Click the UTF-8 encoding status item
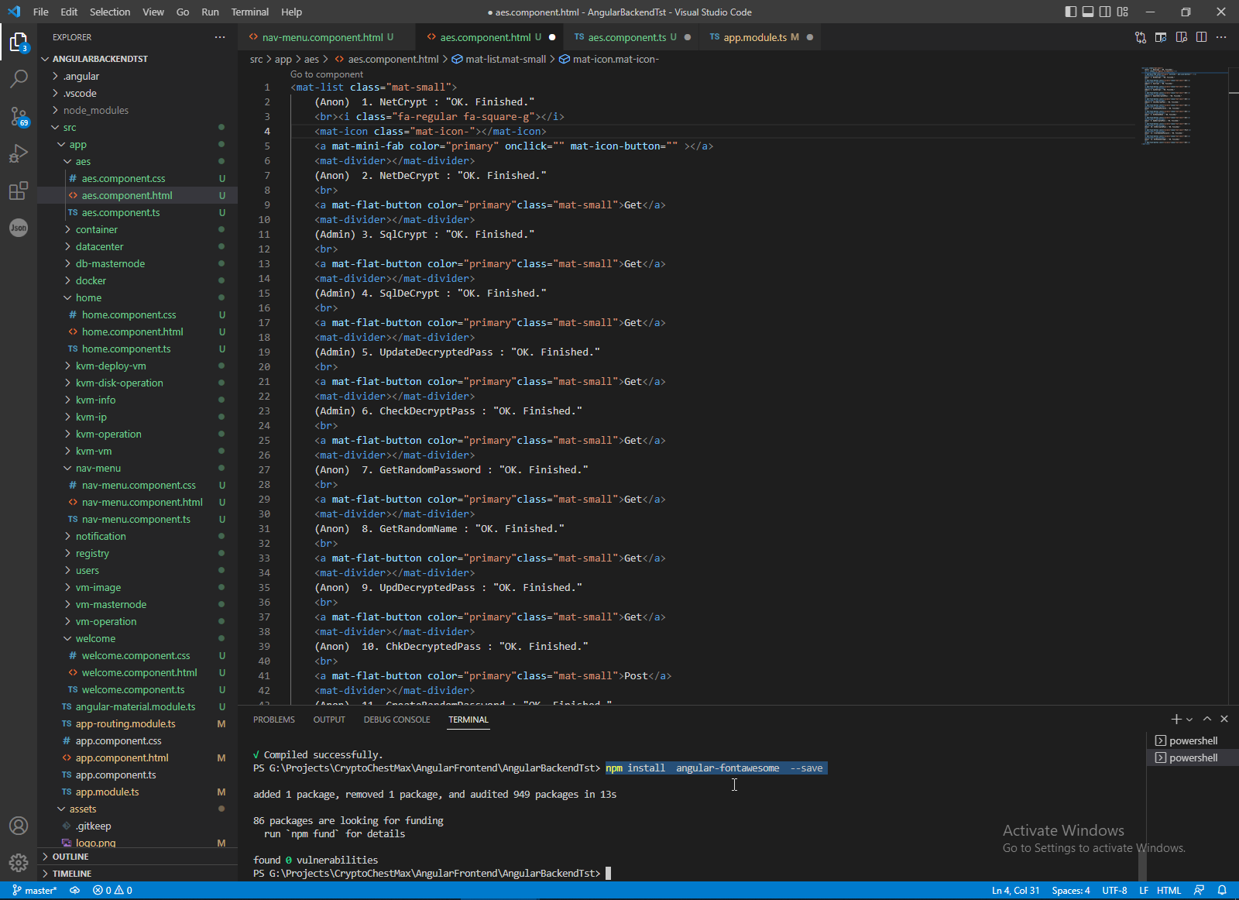Viewport: 1239px width, 900px height. 1114,891
